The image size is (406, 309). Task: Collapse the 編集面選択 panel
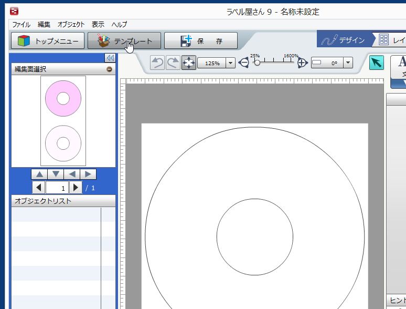point(109,69)
